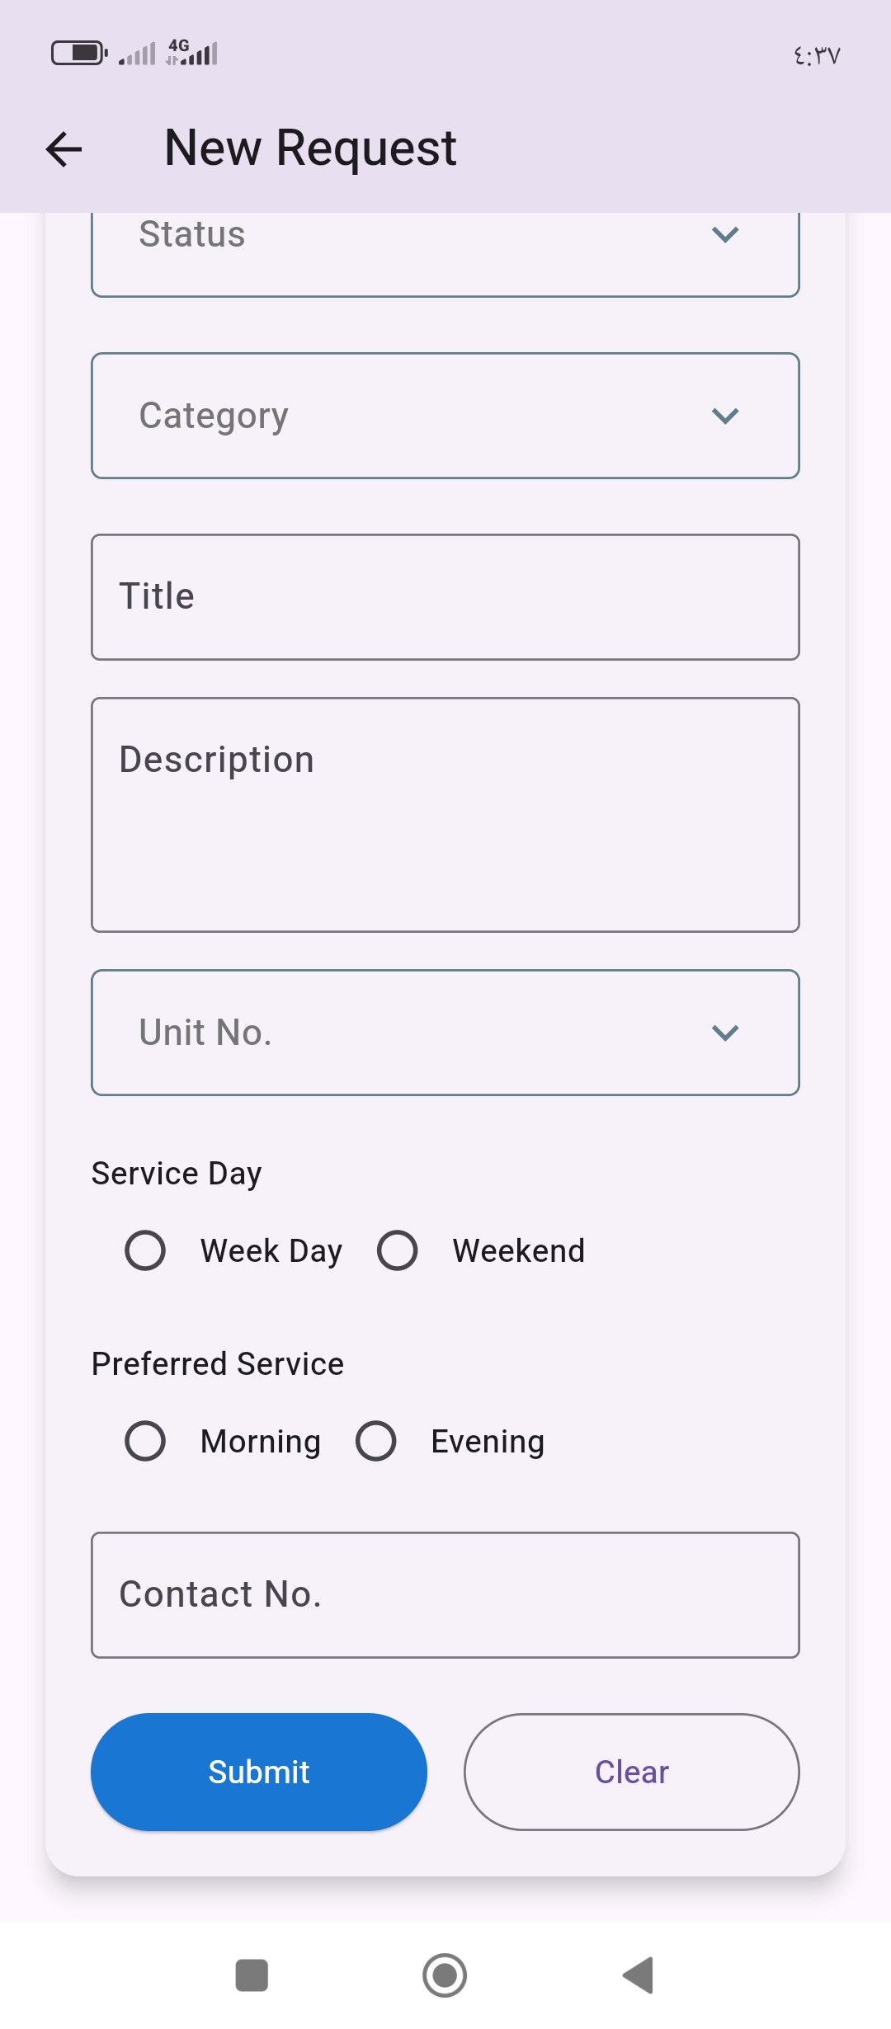Image resolution: width=891 pixels, height=2029 pixels.
Task: Tap the first signal bars icon
Action: (x=137, y=54)
